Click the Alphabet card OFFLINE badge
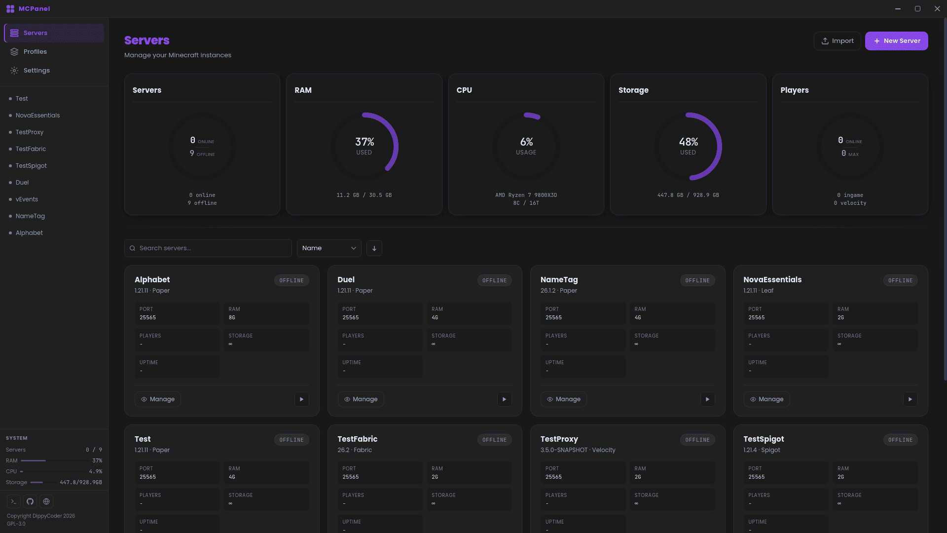The image size is (947, 533). (291, 280)
